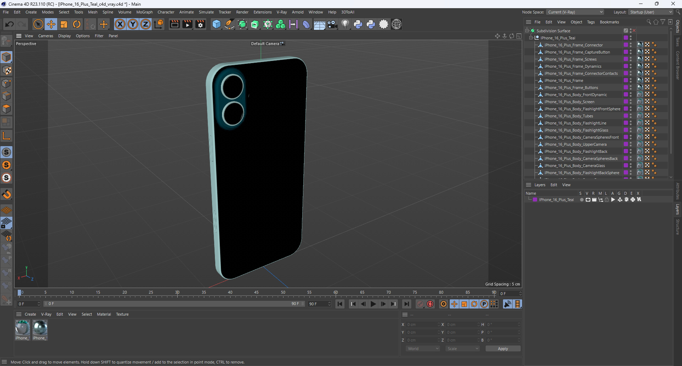Open the Object Manager Tags menu
Image resolution: width=682 pixels, height=366 pixels.
coord(591,22)
